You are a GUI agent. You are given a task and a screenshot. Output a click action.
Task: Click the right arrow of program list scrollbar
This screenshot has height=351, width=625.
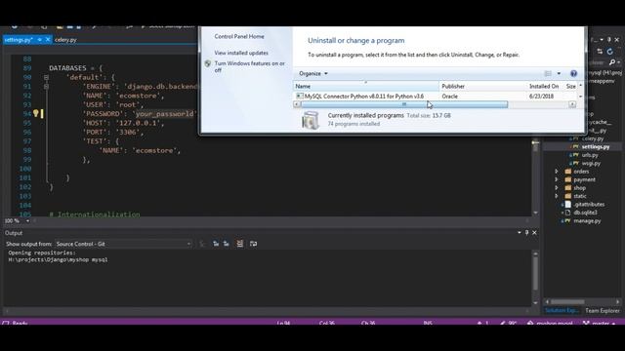click(572, 104)
